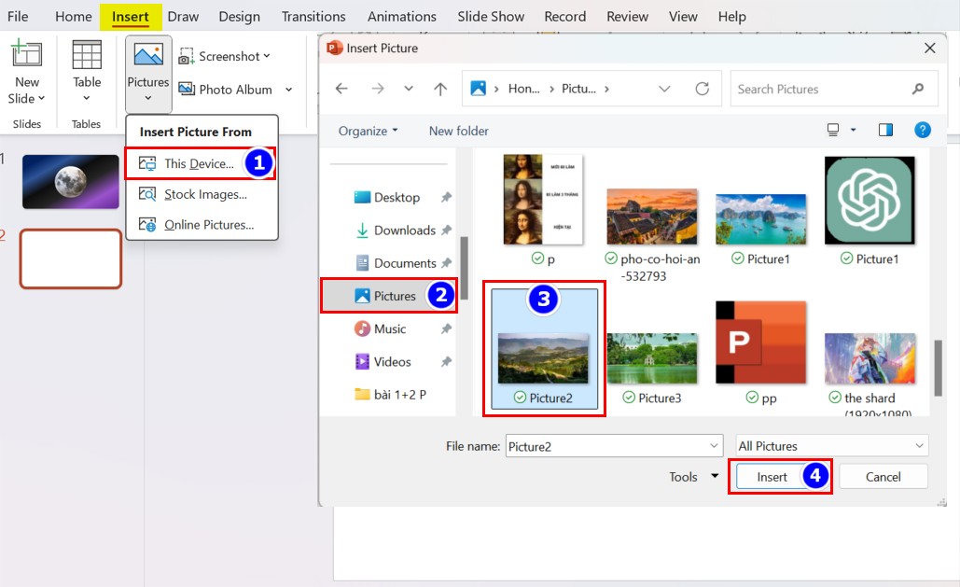The height and width of the screenshot is (587, 960).
Task: Toggle the preview pane icon
Action: click(x=885, y=131)
